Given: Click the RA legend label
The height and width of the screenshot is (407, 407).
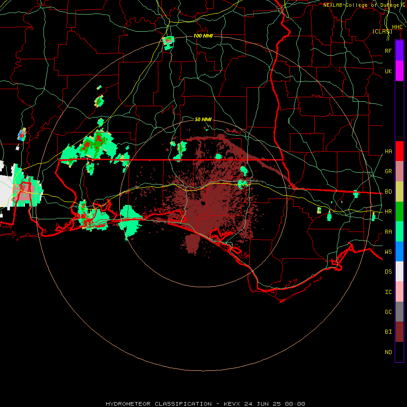Looking at the screenshot, I should pyautogui.click(x=388, y=232).
